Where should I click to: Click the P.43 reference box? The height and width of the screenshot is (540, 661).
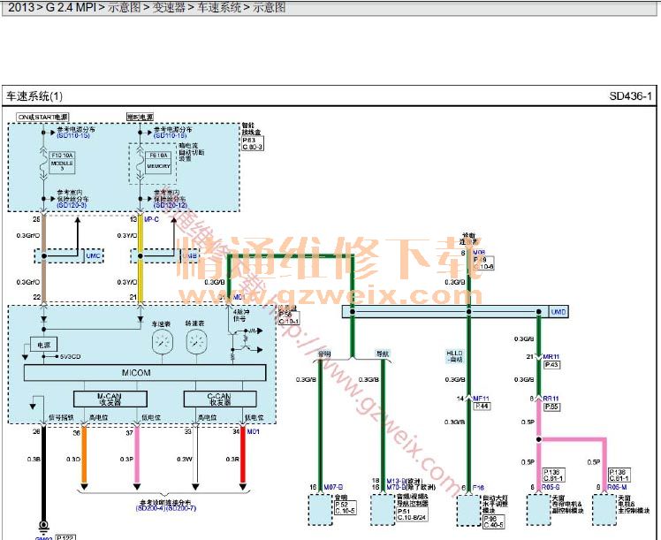tap(551, 365)
